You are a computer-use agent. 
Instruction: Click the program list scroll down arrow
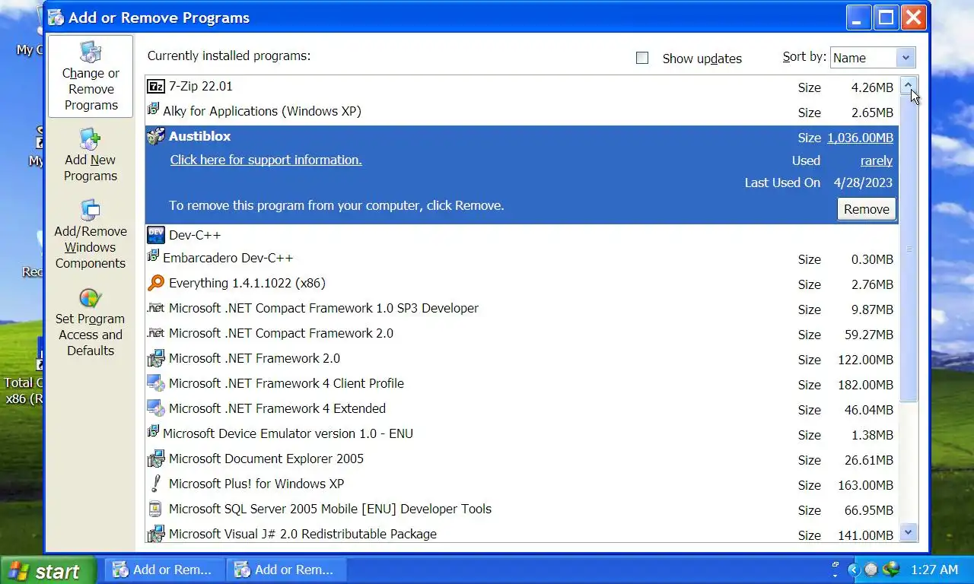pyautogui.click(x=909, y=532)
